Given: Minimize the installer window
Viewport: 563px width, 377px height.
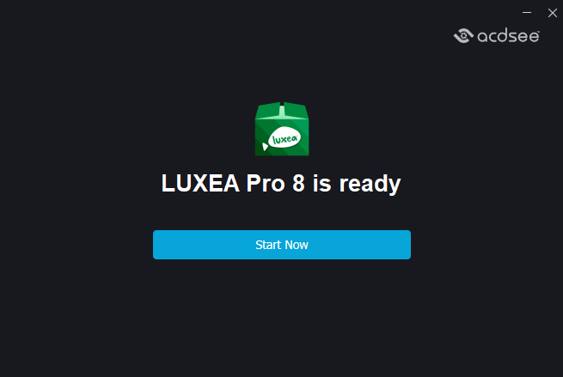Looking at the screenshot, I should 527,13.
